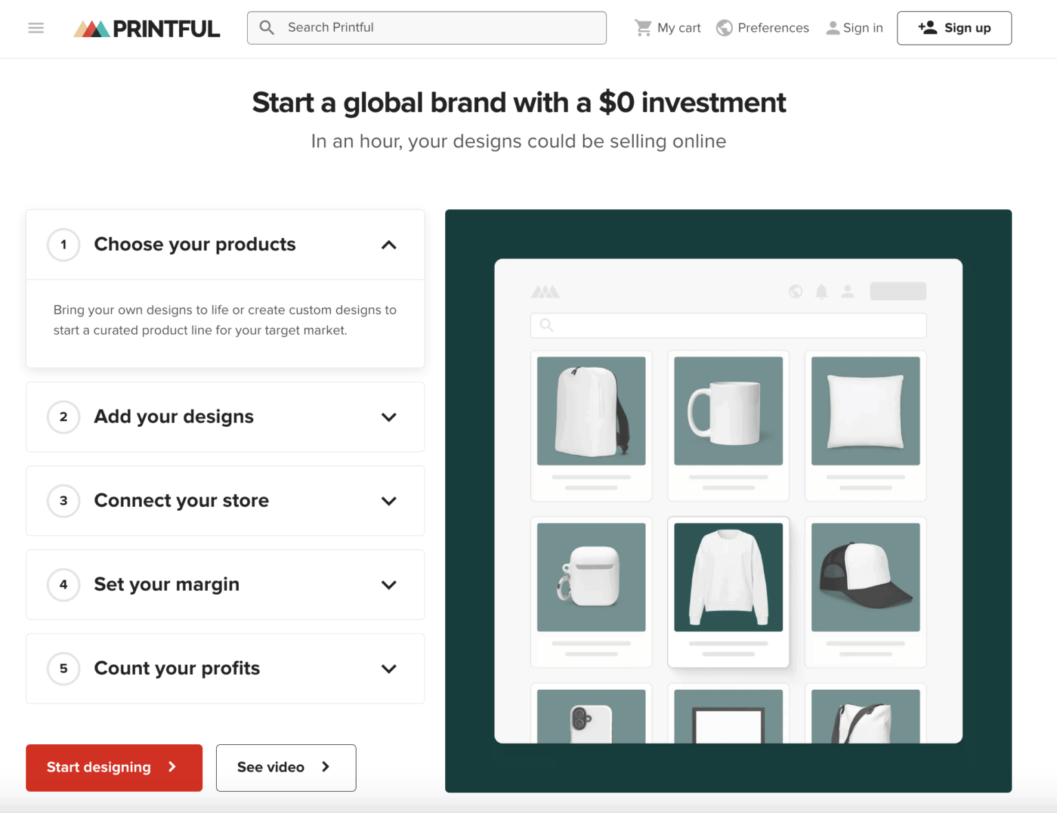Click the Start designing button
Viewport: 1057px width, 813px height.
(x=114, y=768)
